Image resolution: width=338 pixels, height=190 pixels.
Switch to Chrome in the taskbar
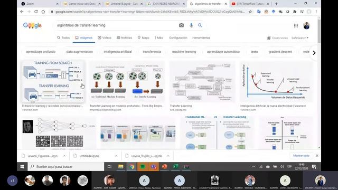pos(132,167)
